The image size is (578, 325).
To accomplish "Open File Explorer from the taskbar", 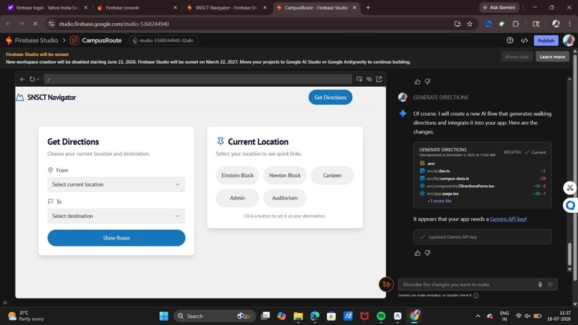I will point(298,316).
